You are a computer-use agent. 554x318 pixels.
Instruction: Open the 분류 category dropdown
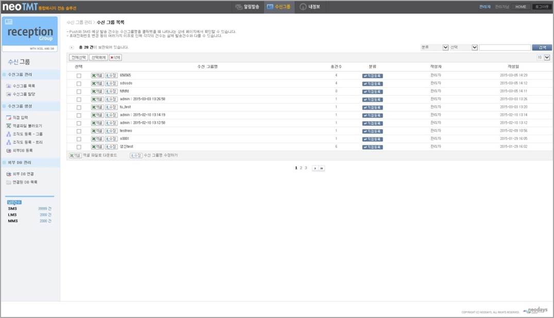pos(434,47)
